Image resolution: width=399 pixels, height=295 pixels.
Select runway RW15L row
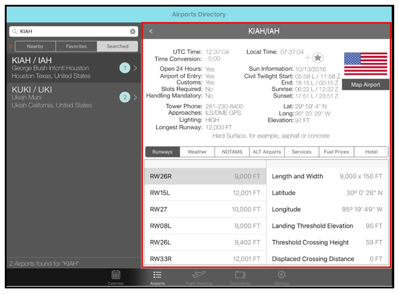[x=204, y=193]
